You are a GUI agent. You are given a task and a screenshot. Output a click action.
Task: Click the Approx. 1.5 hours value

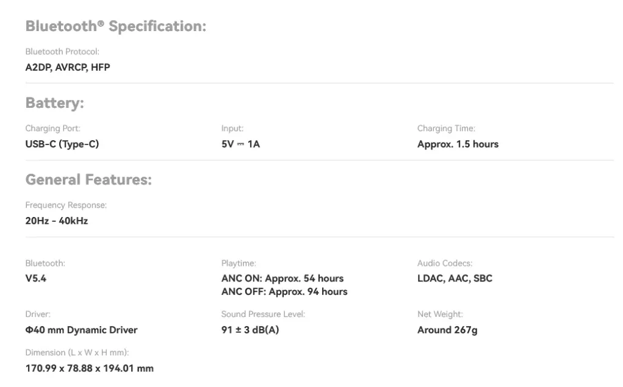pos(458,144)
